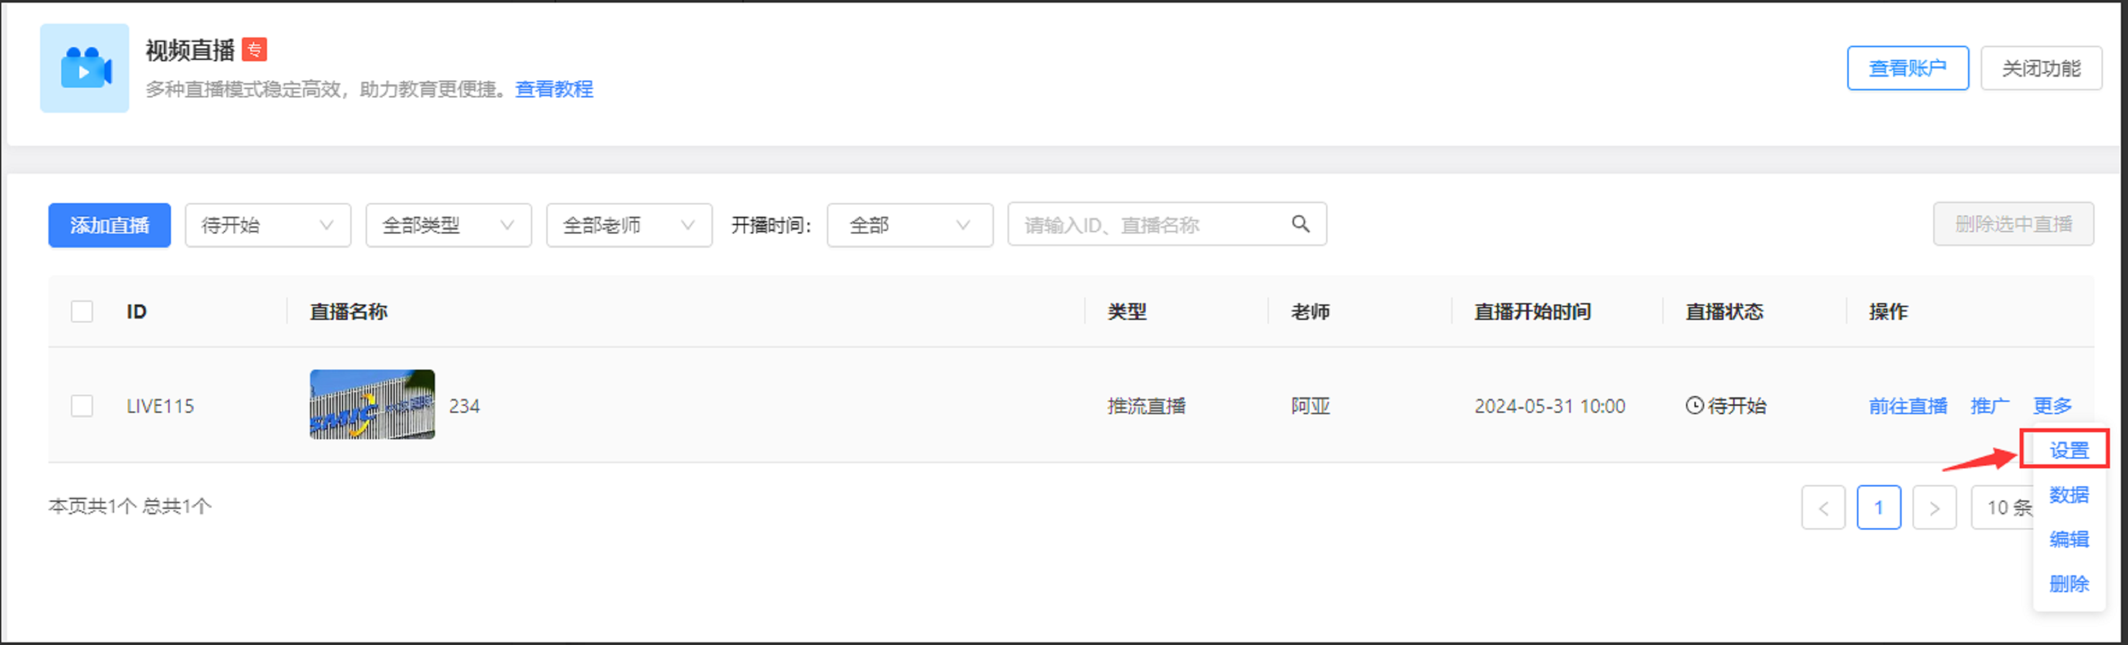Click the 添加直播 button
Screen dimensions: 2128x645
(109, 225)
